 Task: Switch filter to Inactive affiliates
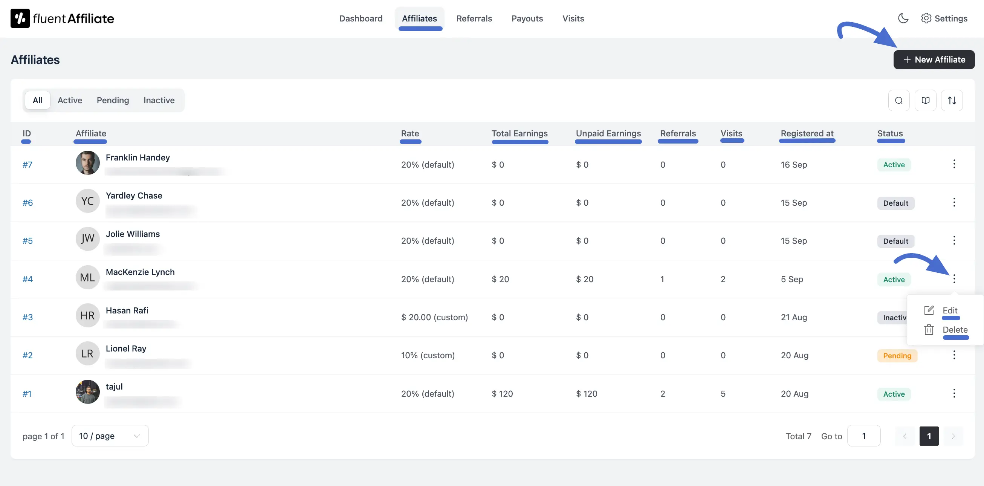(x=159, y=100)
